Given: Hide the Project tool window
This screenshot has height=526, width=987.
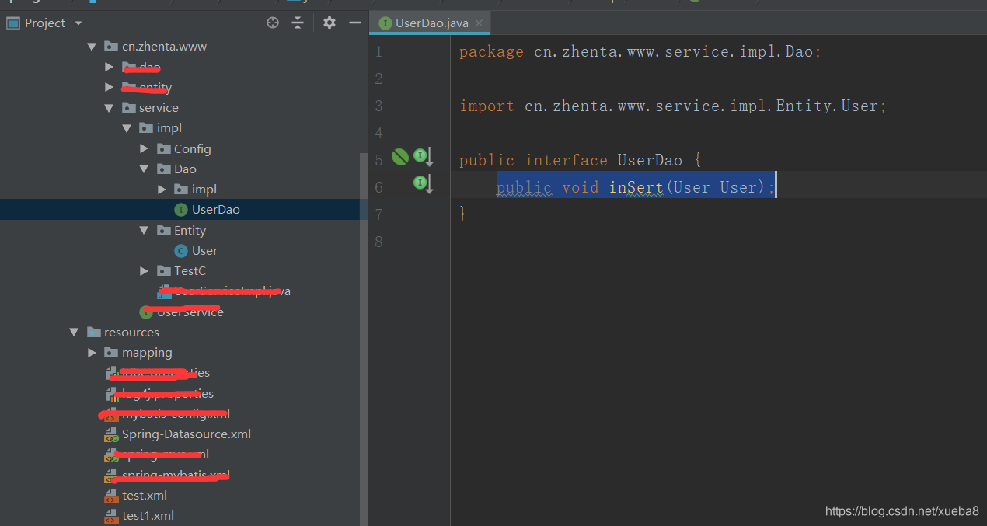Looking at the screenshot, I should coord(355,23).
